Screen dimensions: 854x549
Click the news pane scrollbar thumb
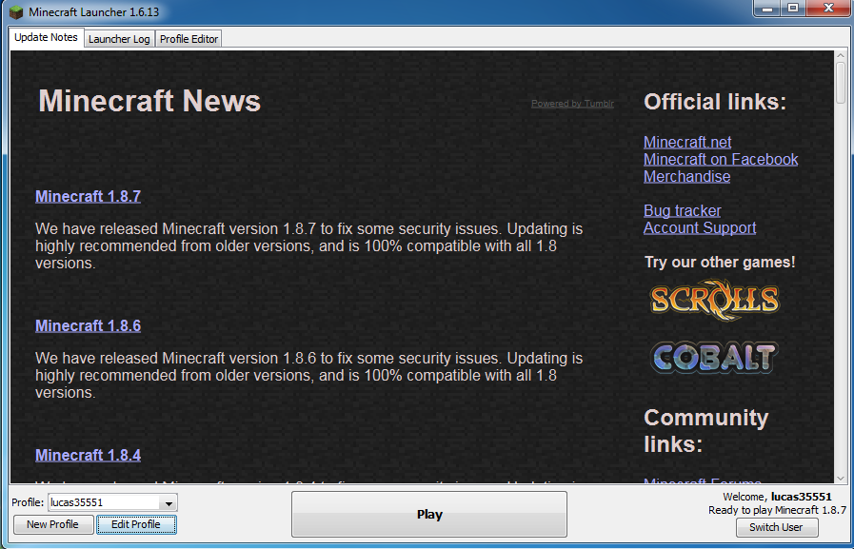point(841,82)
